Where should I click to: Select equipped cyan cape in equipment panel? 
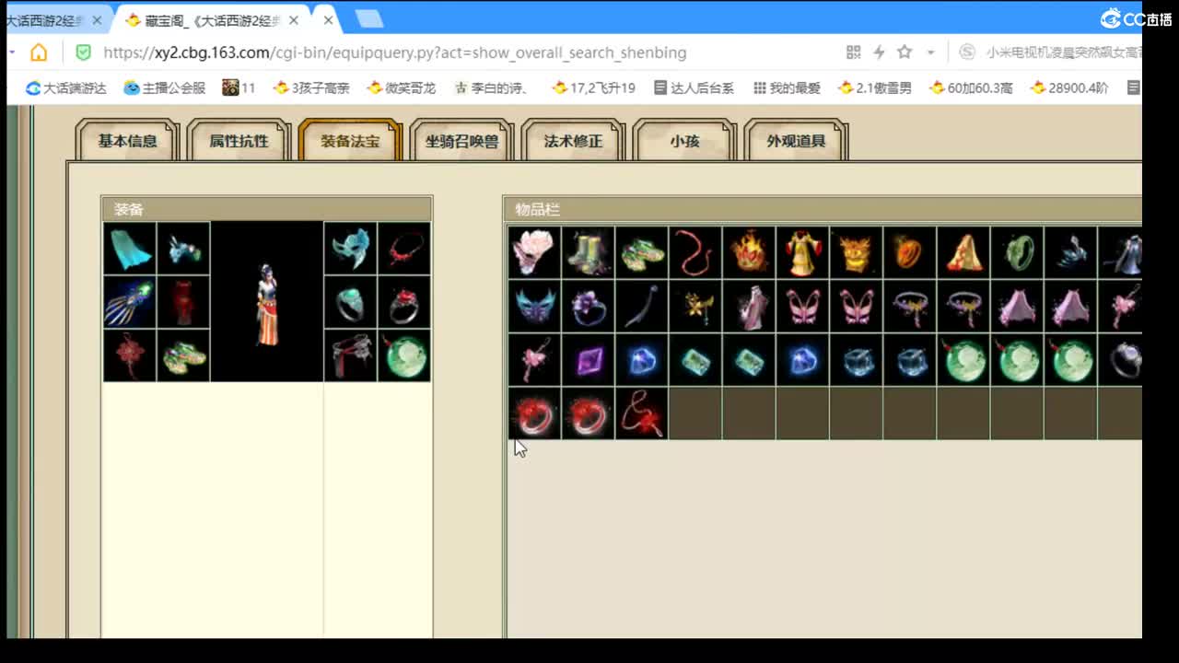click(x=129, y=248)
